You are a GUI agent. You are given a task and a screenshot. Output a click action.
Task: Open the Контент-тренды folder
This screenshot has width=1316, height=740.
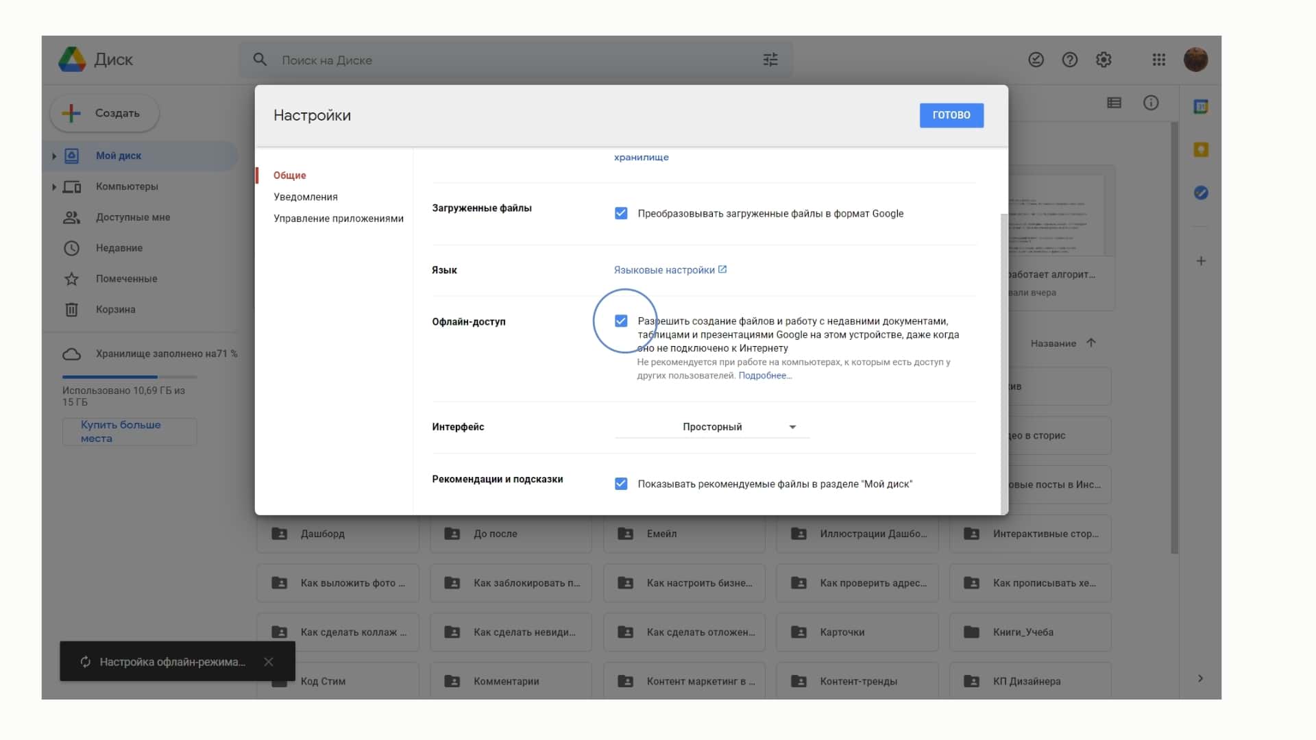[857, 681]
